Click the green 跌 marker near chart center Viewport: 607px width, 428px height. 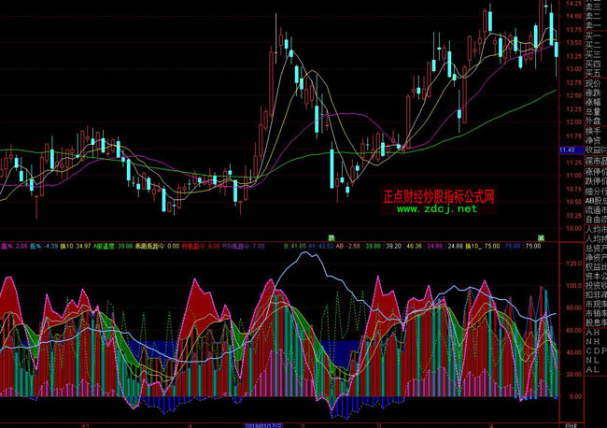pos(329,237)
